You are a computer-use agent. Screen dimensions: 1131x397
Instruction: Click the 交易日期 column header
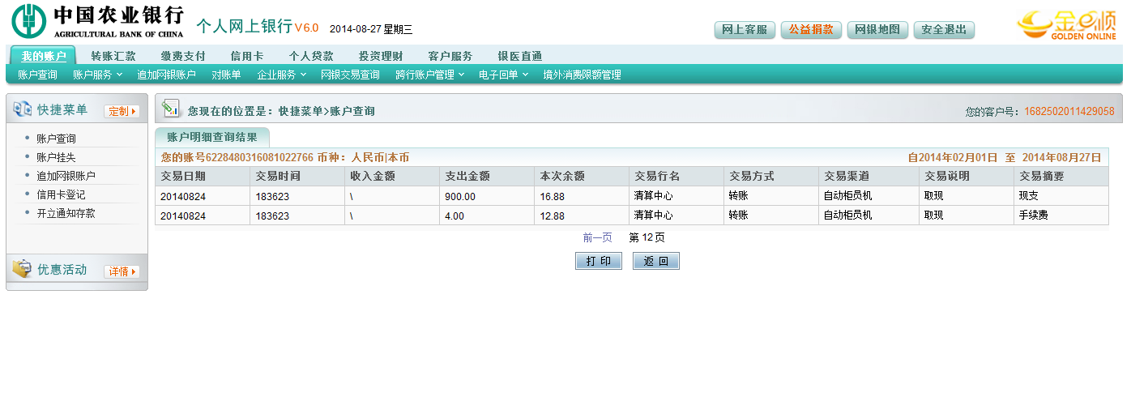point(203,176)
